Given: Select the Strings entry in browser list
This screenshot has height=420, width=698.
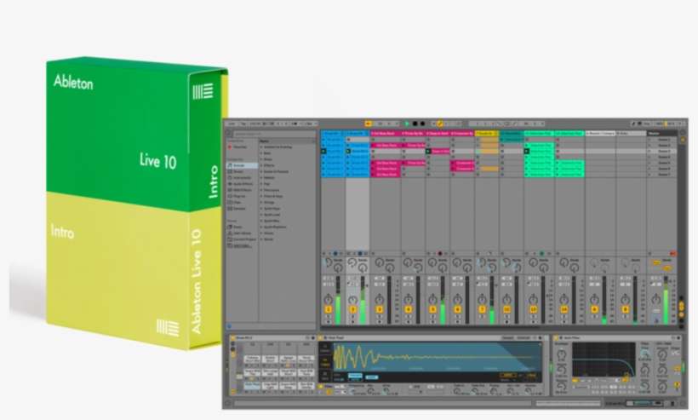Looking at the screenshot, I should (x=269, y=203).
